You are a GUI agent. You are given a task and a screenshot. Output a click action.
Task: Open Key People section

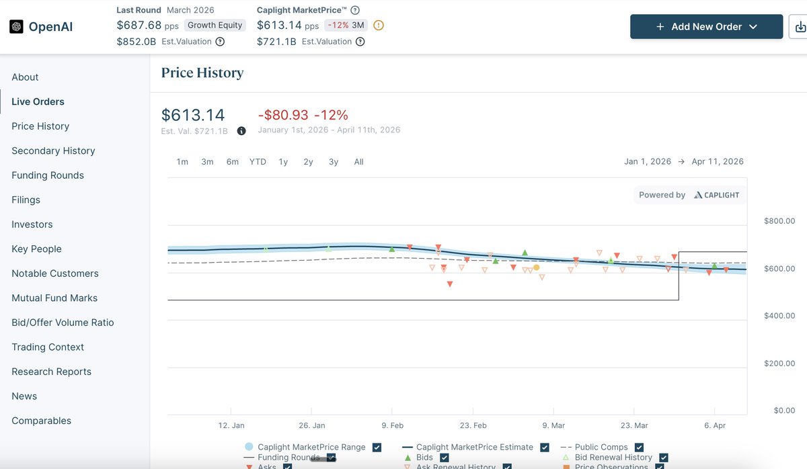click(36, 249)
